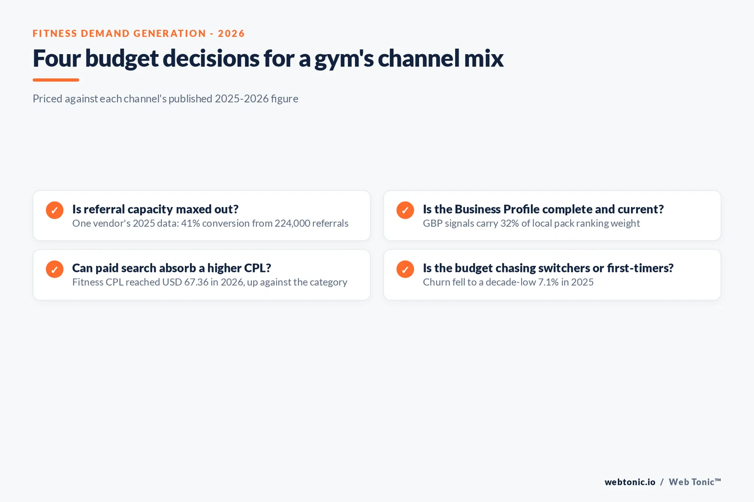Click the checkmark icon beside paid search CPL question
Viewport: 754px width, 502px height.
tap(55, 269)
